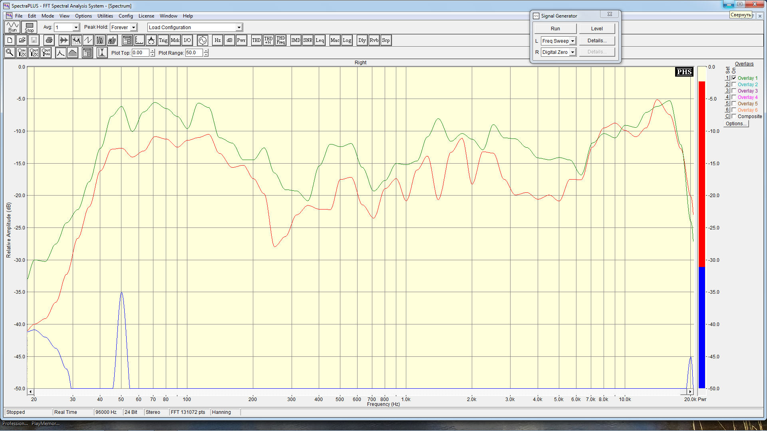This screenshot has height=431, width=767.
Task: Close the Signal Generator window
Action: (x=610, y=14)
